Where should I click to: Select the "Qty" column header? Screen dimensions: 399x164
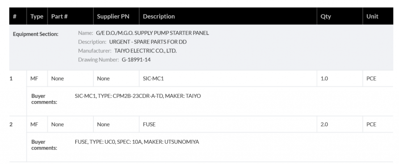326,16
